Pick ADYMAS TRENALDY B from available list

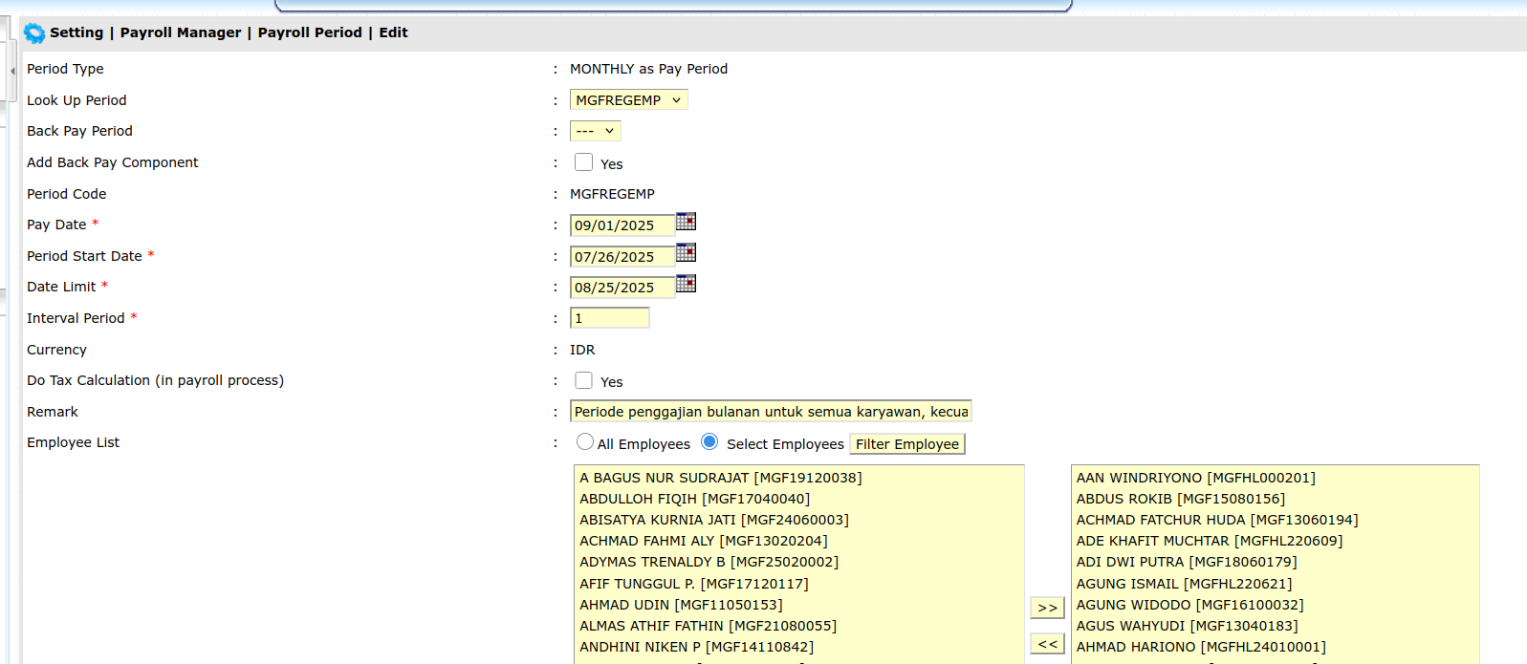click(709, 562)
